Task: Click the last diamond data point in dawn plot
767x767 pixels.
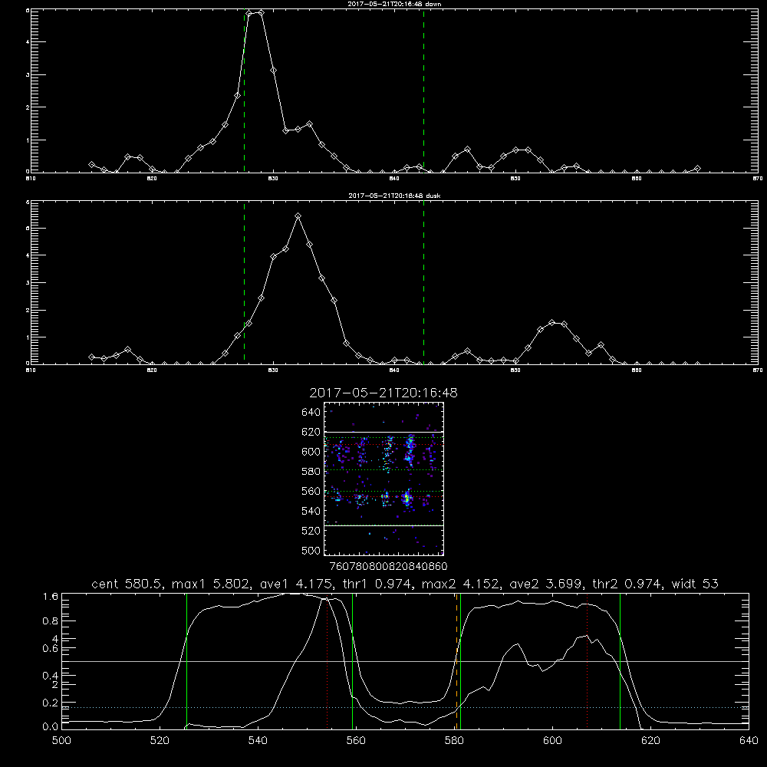Action: (x=697, y=169)
